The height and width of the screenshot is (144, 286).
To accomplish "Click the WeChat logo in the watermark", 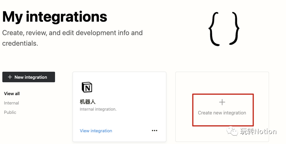I will (x=234, y=132).
